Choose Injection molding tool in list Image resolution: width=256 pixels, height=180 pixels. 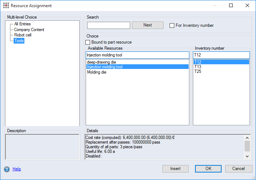point(137,67)
